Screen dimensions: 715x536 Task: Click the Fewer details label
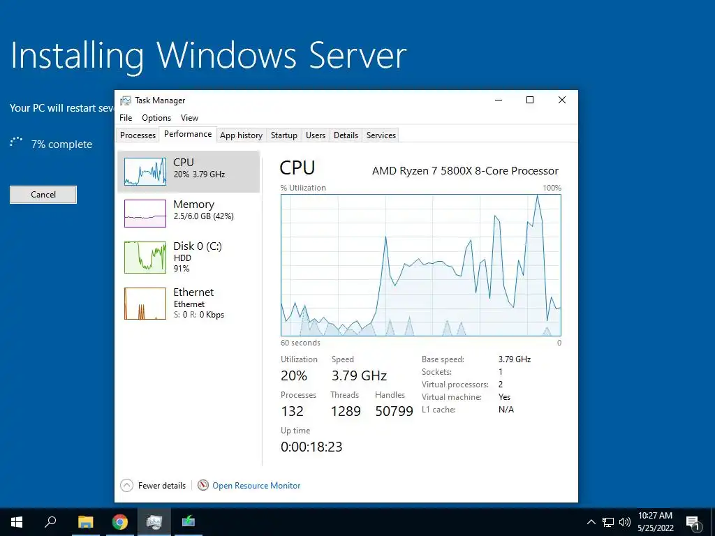[162, 486]
